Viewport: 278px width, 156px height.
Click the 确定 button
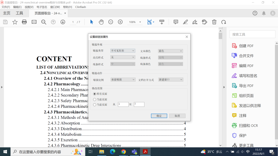159,116
